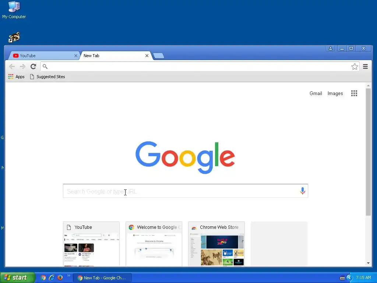Close the New Tab tab
This screenshot has width=377, height=283.
[147, 56]
